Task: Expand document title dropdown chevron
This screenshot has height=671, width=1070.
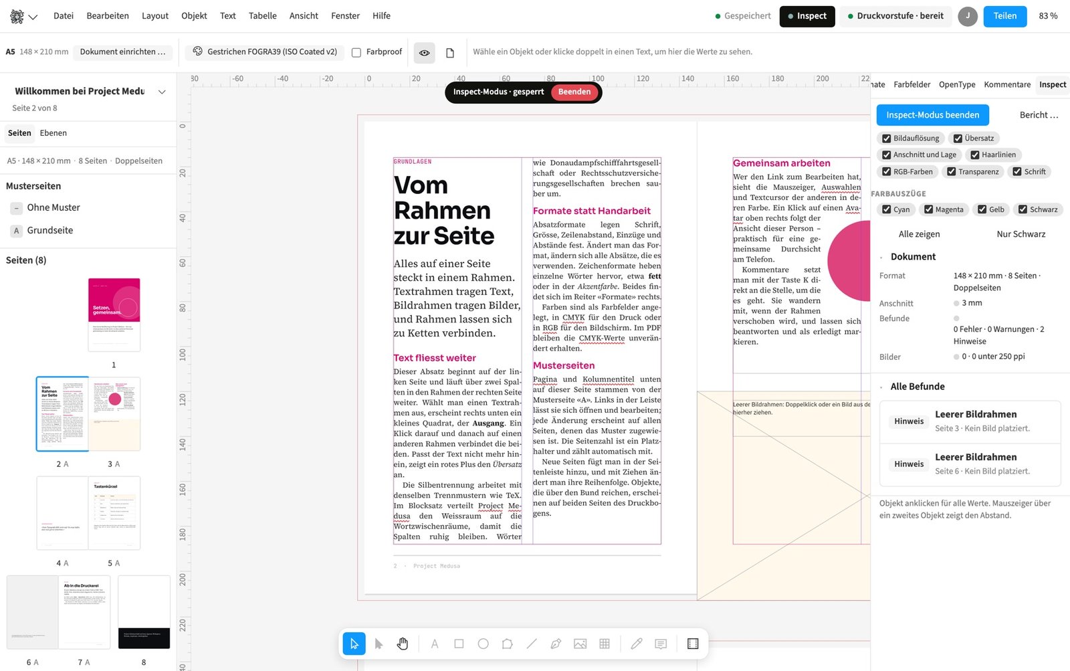Action: click(162, 92)
